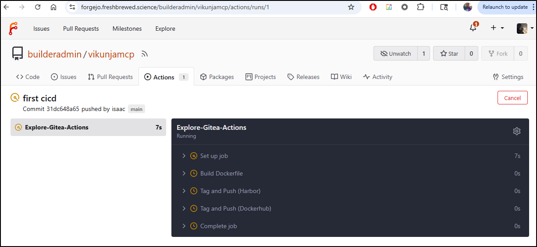Star the vikunjamcp repository
537x247 pixels.
coord(449,54)
